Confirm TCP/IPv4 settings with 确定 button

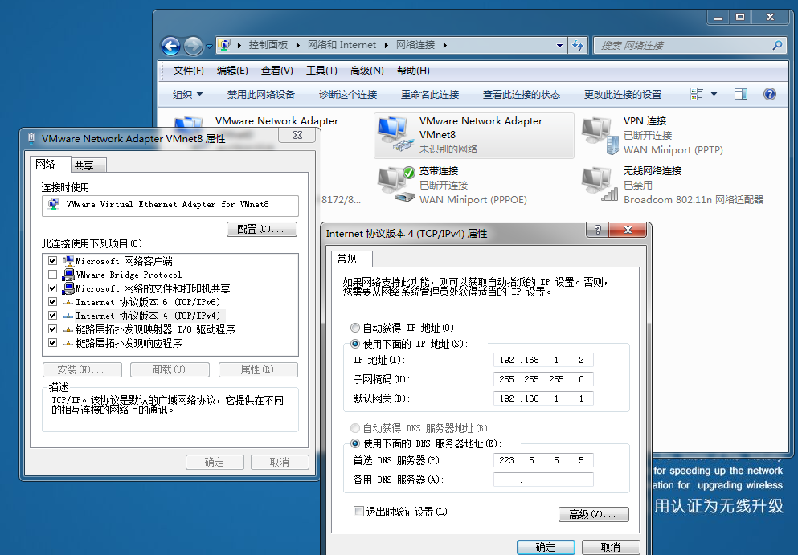(x=546, y=547)
